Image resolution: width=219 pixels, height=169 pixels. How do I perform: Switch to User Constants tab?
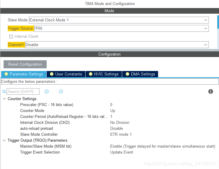coord(66,74)
